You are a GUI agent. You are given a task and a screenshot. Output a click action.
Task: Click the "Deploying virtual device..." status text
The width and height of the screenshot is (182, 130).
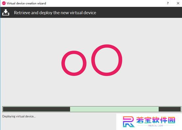(19, 116)
